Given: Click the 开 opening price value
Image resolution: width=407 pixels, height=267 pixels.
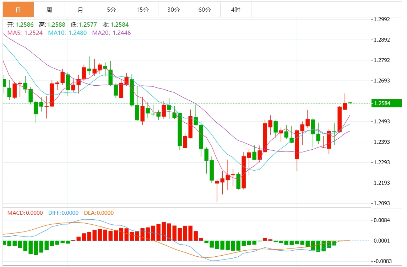Looking at the screenshot, I should (x=25, y=25).
